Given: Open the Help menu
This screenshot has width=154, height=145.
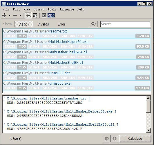Looking at the screenshot, I should (x=81, y=10).
